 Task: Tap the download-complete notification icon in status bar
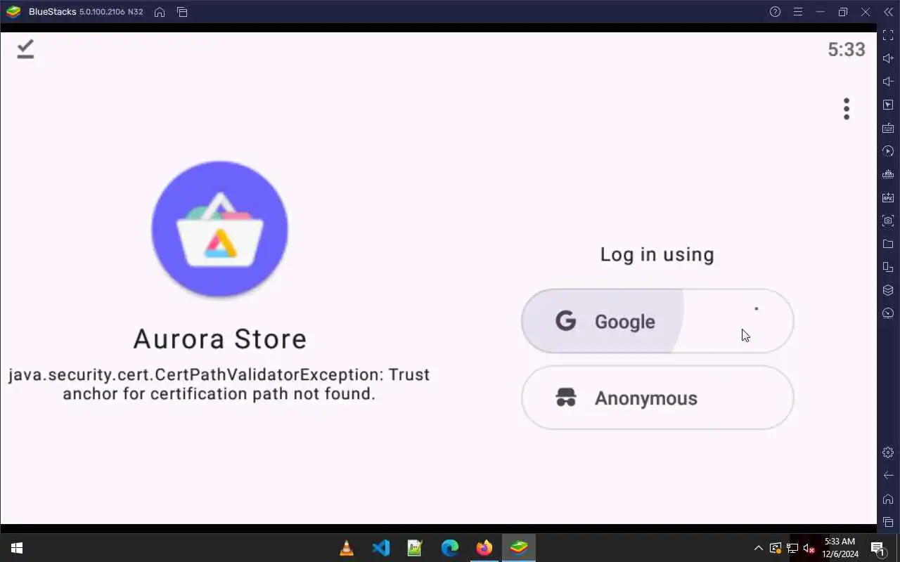25,49
